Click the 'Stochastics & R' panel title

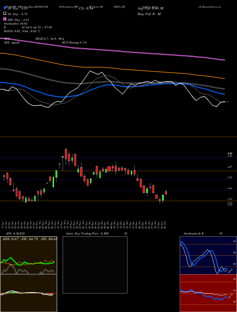193,234
